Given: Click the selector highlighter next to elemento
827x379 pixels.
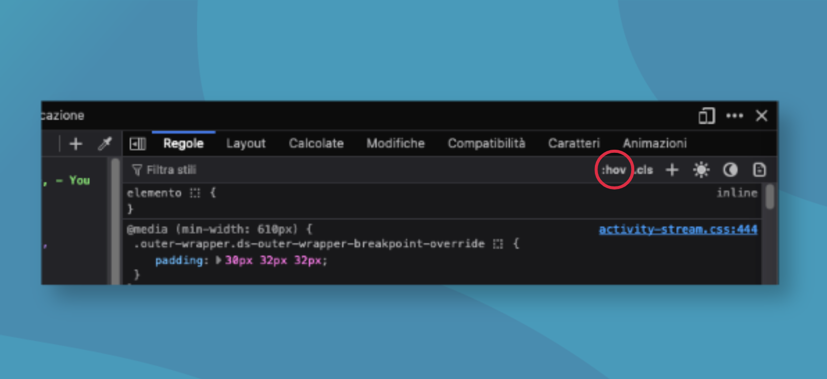Looking at the screenshot, I should [195, 193].
